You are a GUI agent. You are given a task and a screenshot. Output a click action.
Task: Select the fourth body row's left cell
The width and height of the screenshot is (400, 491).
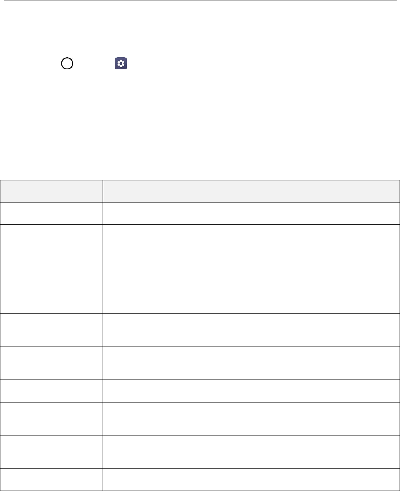click(52, 296)
